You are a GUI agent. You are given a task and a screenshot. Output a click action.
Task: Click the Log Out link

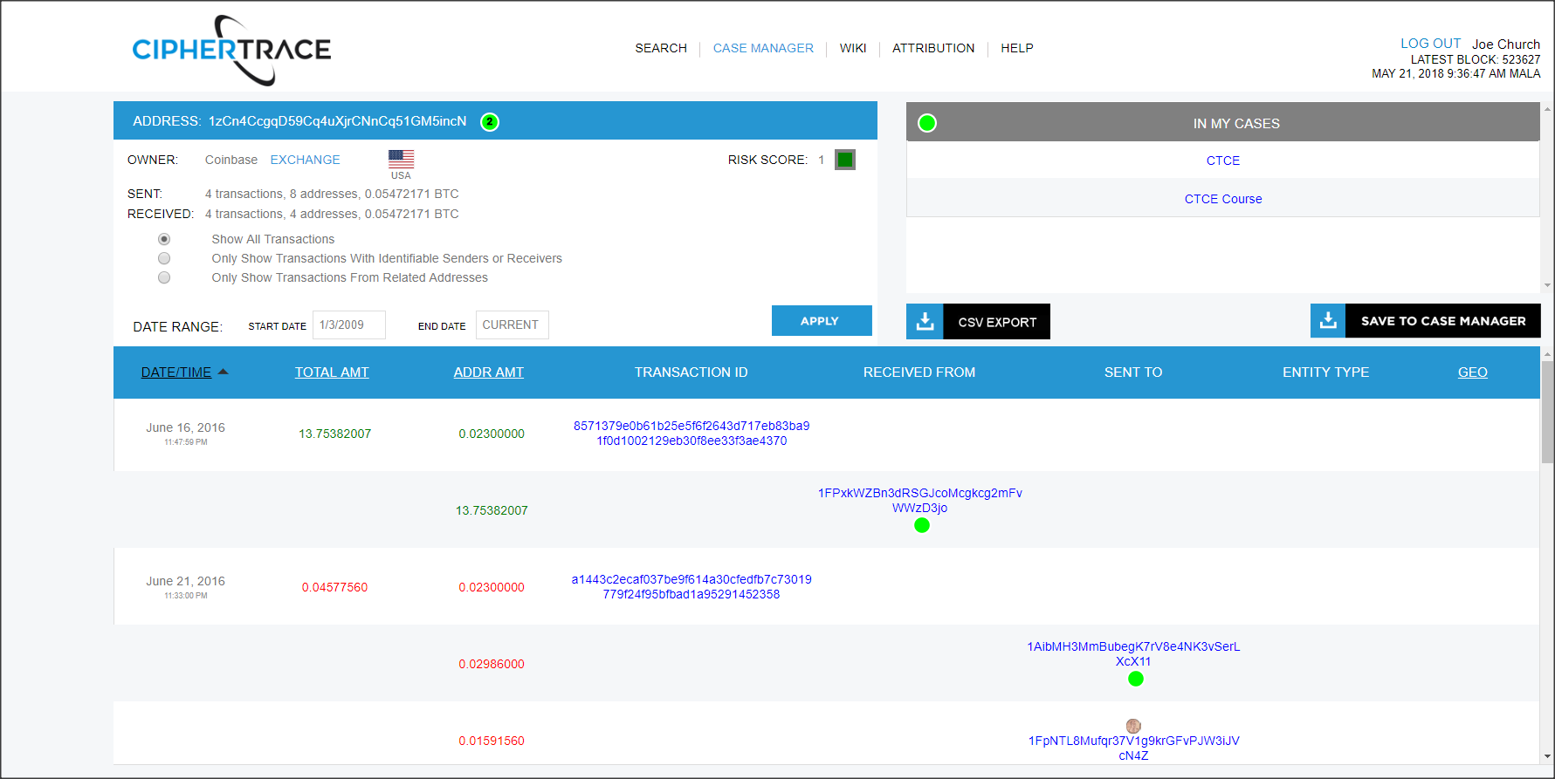pyautogui.click(x=1430, y=44)
